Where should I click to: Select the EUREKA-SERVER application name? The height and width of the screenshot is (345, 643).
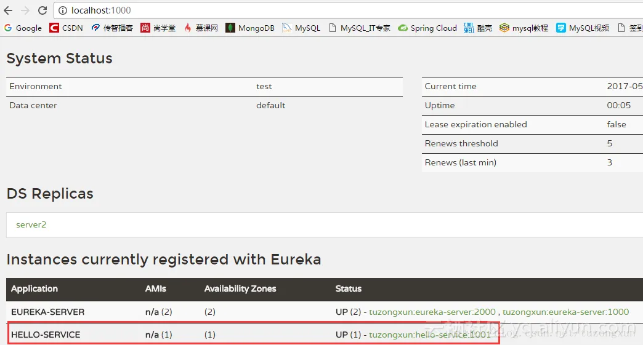47,312
